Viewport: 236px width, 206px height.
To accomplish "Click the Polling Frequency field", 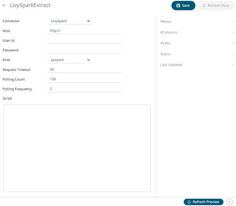I will pyautogui.click(x=84, y=89).
